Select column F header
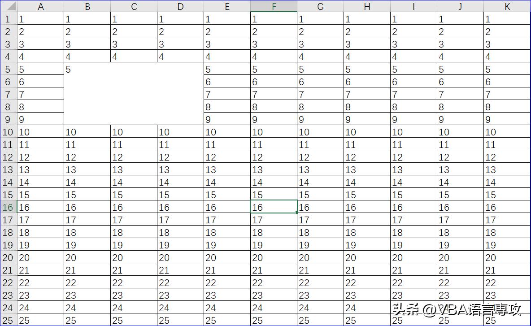531x326 pixels. (x=274, y=6)
